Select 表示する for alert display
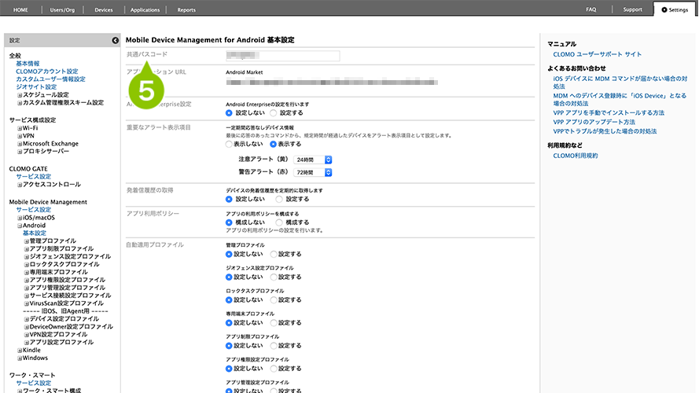Image resolution: width=699 pixels, height=393 pixels. click(x=274, y=145)
